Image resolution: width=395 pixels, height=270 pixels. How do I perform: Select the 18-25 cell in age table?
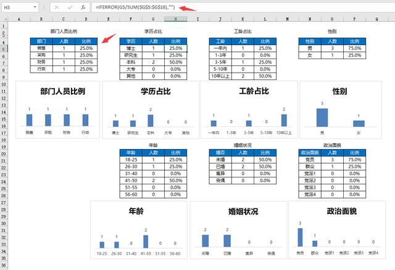click(x=131, y=160)
